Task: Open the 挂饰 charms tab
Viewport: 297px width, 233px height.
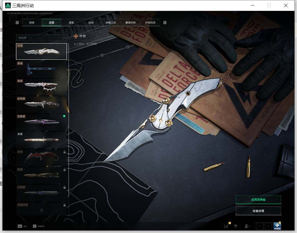Action: (x=91, y=23)
